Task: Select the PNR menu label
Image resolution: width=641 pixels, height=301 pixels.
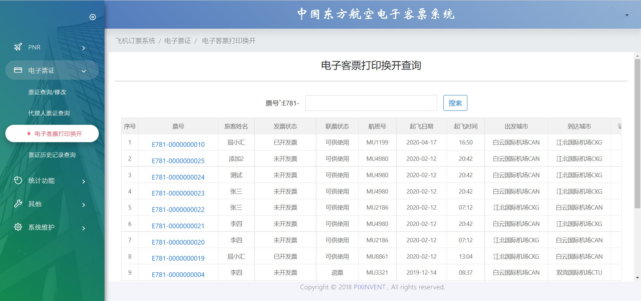Action: pos(34,47)
